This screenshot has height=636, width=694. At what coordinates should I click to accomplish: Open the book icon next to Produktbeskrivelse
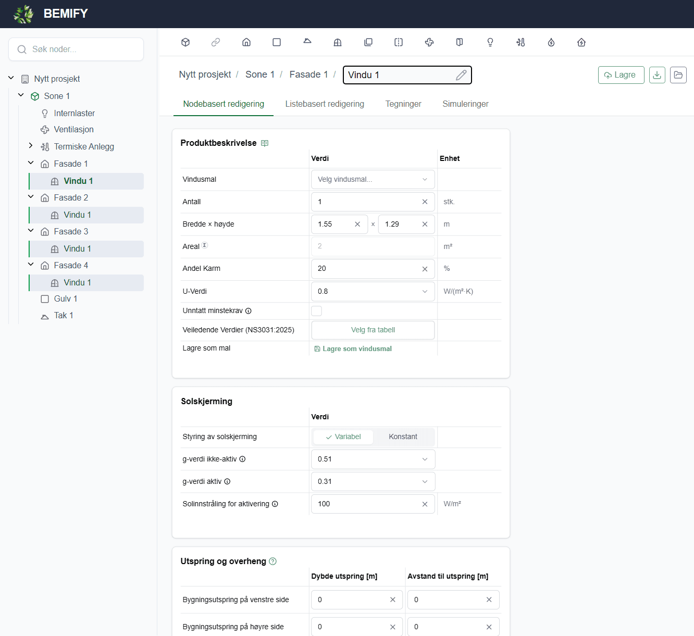click(265, 143)
